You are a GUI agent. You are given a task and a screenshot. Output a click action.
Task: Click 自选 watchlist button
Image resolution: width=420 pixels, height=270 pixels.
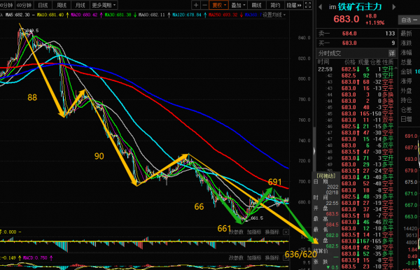tap(409, 20)
